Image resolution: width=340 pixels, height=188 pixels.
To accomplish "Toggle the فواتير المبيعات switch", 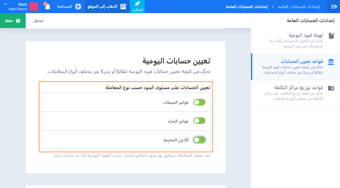I will point(199,102).
